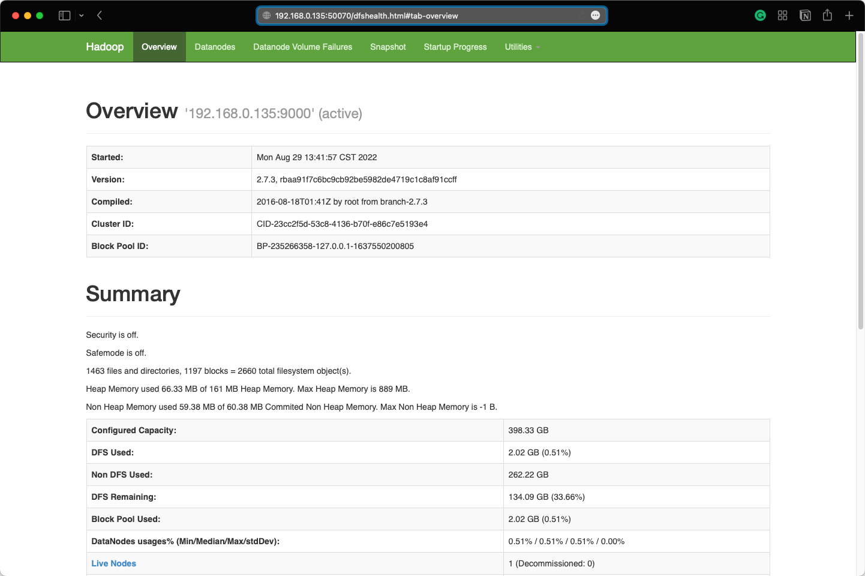Click the Compiled date value

point(342,202)
